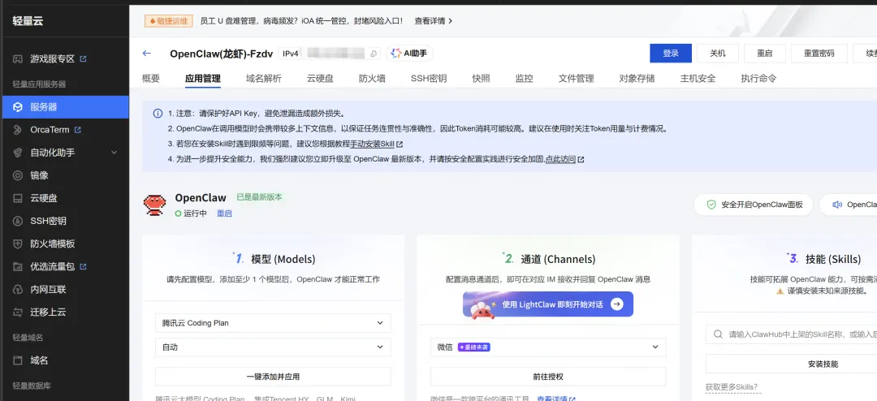Click 使用 LightClaw 即刻开始对话 banner
This screenshot has height=401, width=877.
tap(548, 304)
